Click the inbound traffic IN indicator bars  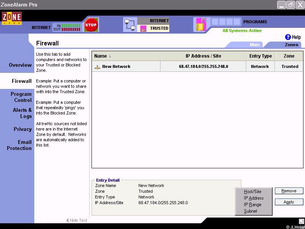pos(71,26)
